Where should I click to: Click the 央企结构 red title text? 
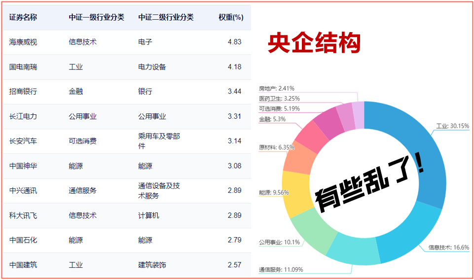[314, 43]
